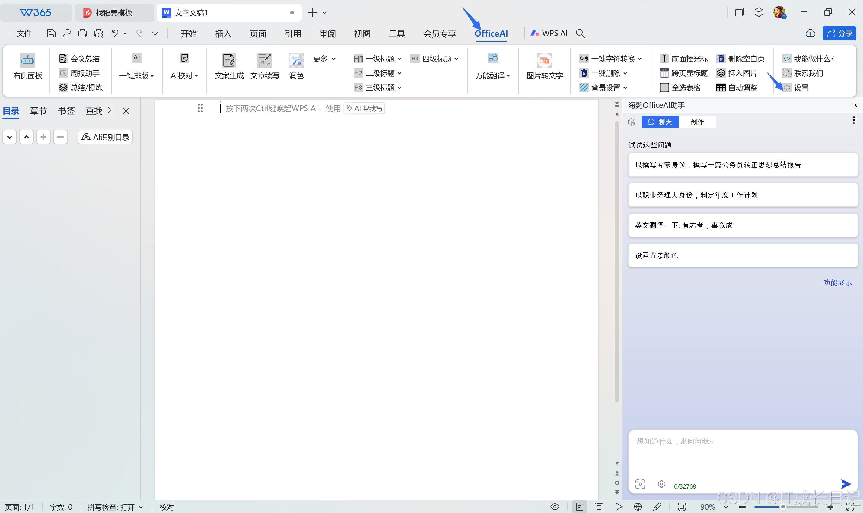Click the zoom slider handle
The width and height of the screenshot is (863, 513).
(x=783, y=507)
